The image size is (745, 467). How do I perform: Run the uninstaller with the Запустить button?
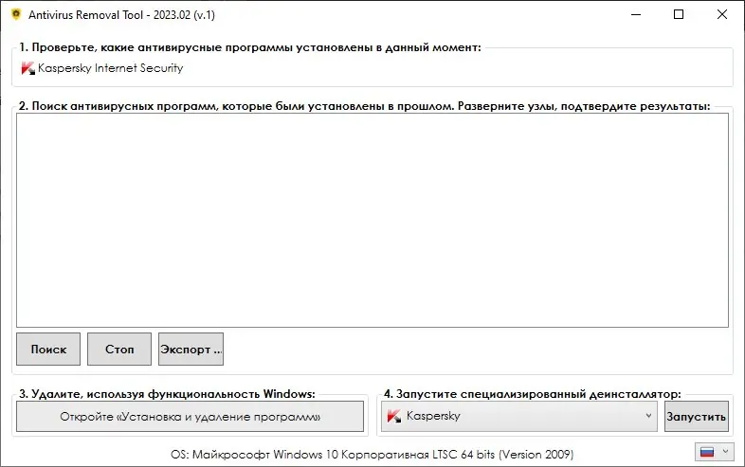[x=696, y=417]
